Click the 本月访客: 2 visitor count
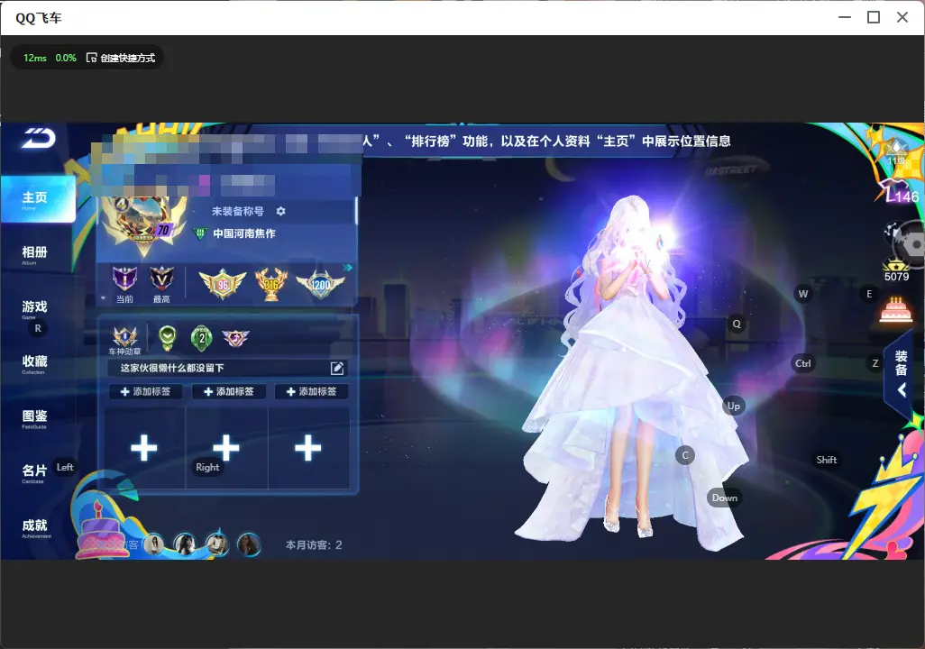The image size is (925, 649). 314,545
